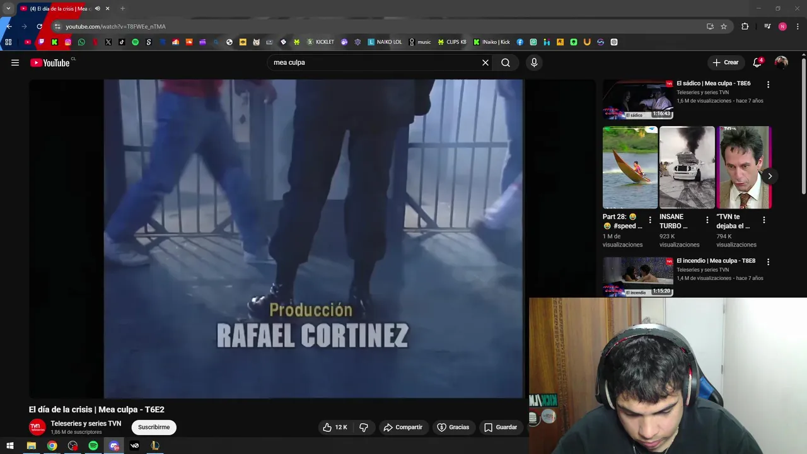The height and width of the screenshot is (454, 807).
Task: Open the Facebook bookmark
Action: tap(520, 42)
